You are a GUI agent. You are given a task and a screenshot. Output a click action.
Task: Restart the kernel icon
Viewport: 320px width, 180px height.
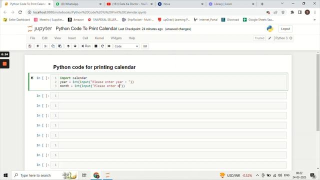(102, 46)
